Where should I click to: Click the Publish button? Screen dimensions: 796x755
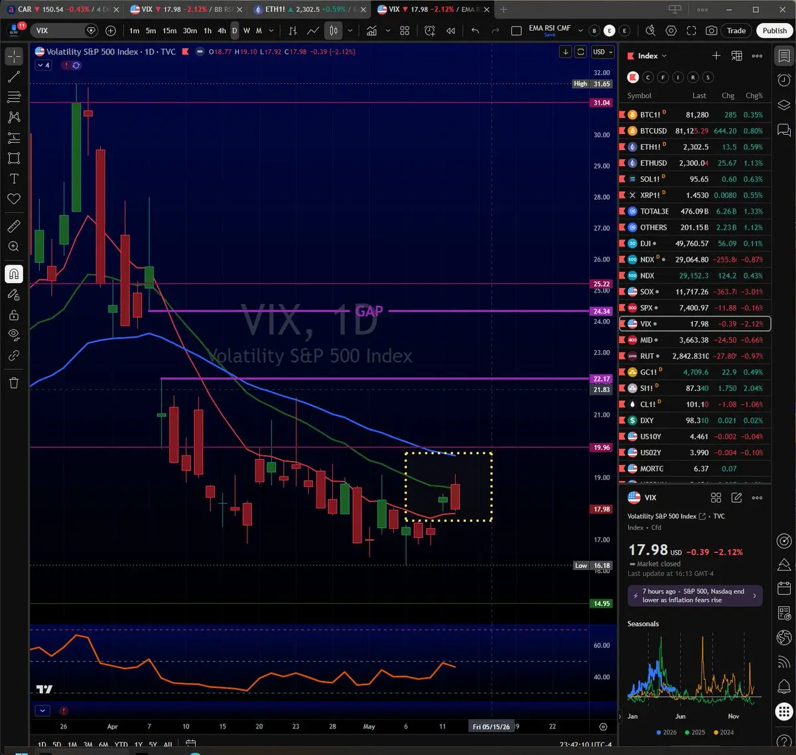774,31
